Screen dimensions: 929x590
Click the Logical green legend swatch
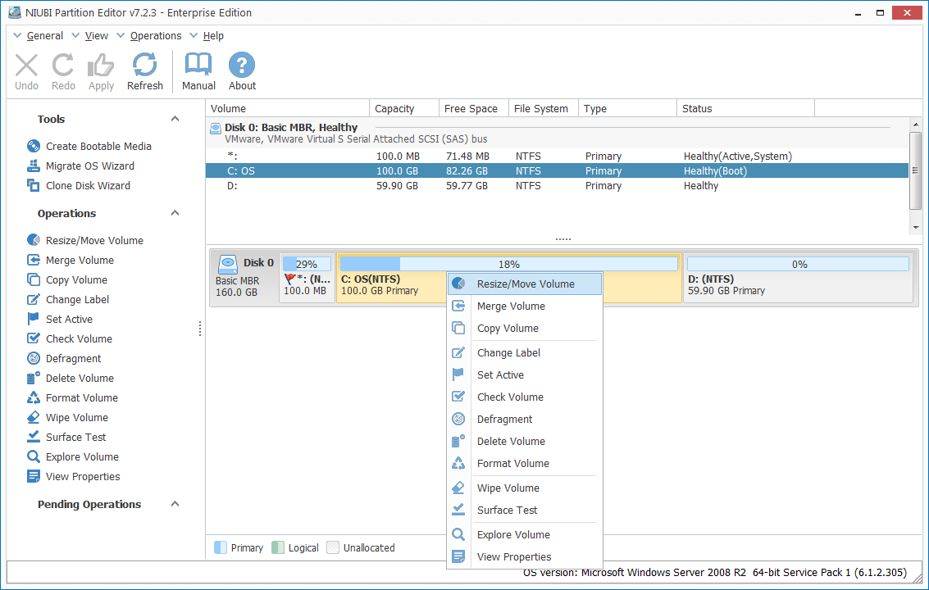coord(278,547)
